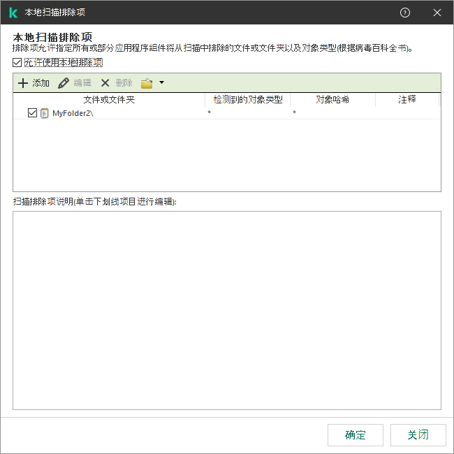The height and width of the screenshot is (454, 454).
Task: Open help via question mark icon
Action: [405, 13]
